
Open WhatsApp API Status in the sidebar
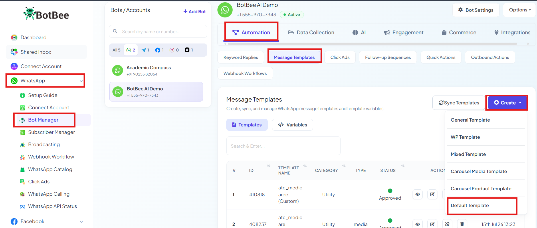pyautogui.click(x=52, y=206)
